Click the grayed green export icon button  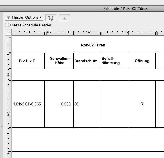[65, 18]
